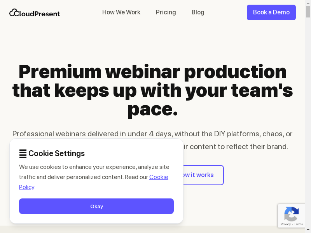The image size is (311, 233).
Task: Open the Cookie Policy link
Action: [159, 177]
